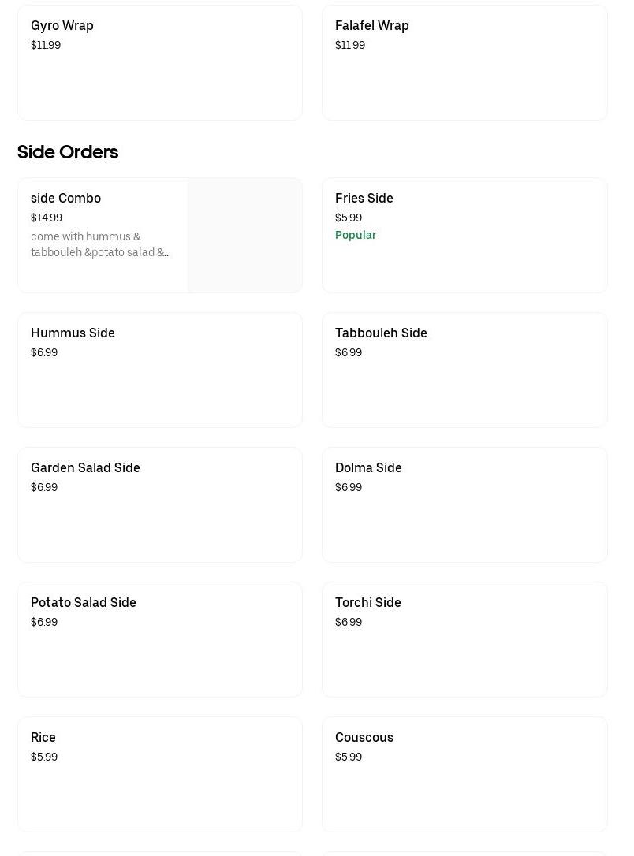This screenshot has width=634, height=856.
Task: Click the side Combo image thumbnail
Action: (x=244, y=235)
